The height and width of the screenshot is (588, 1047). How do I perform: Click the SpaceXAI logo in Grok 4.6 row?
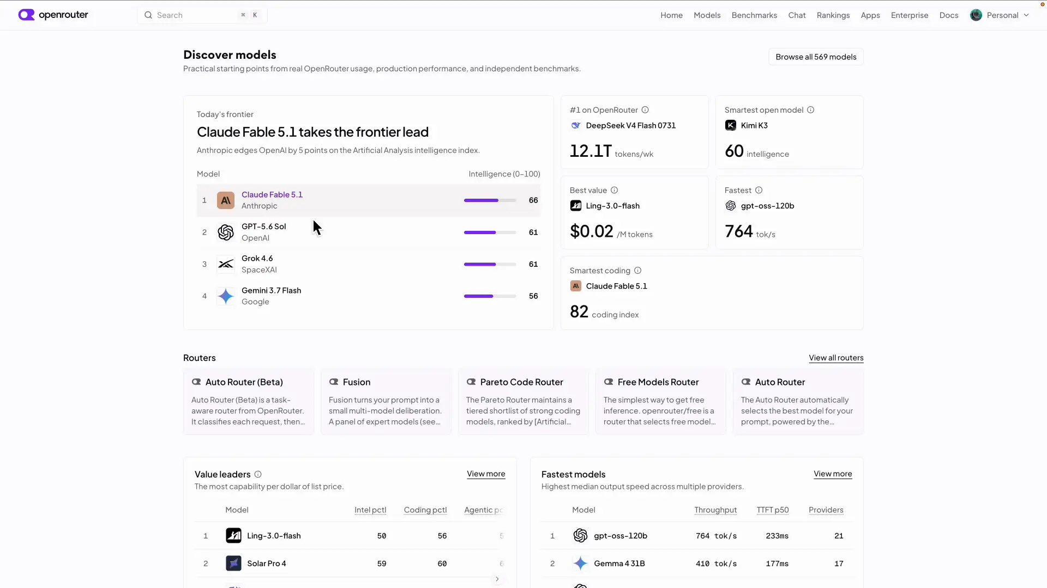pyautogui.click(x=226, y=264)
